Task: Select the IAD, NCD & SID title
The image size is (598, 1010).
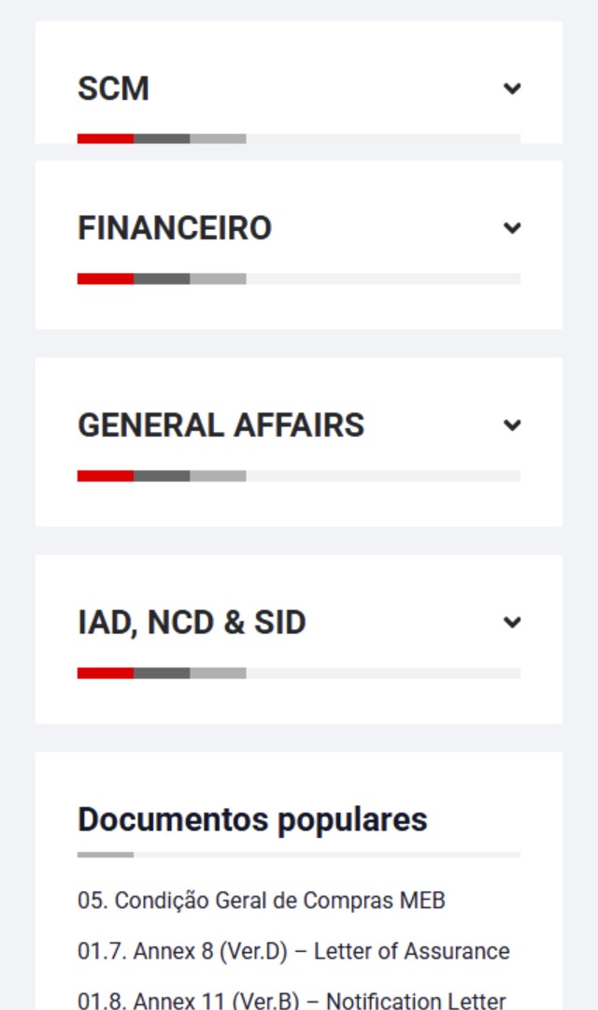Action: [192, 623]
